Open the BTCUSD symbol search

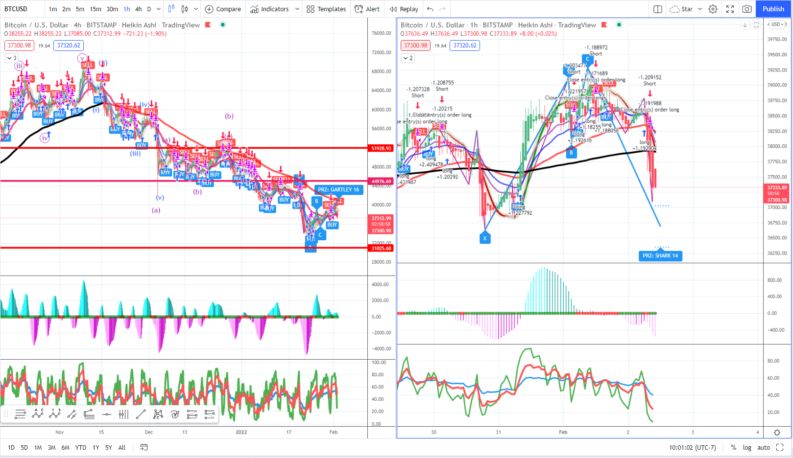tap(16, 9)
